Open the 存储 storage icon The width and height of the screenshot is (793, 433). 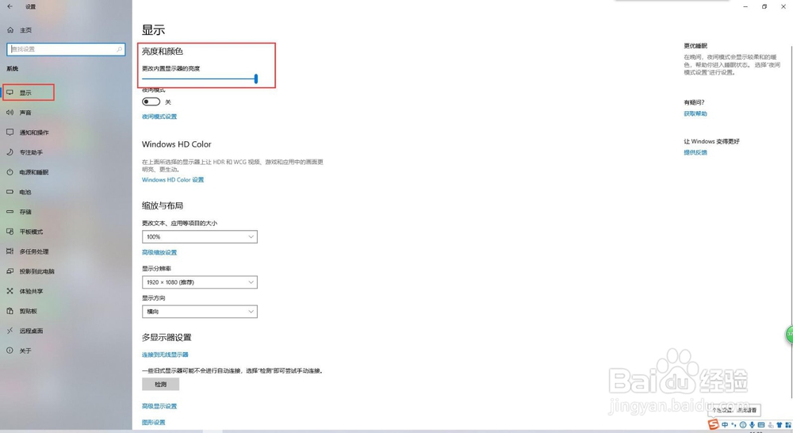(x=10, y=212)
